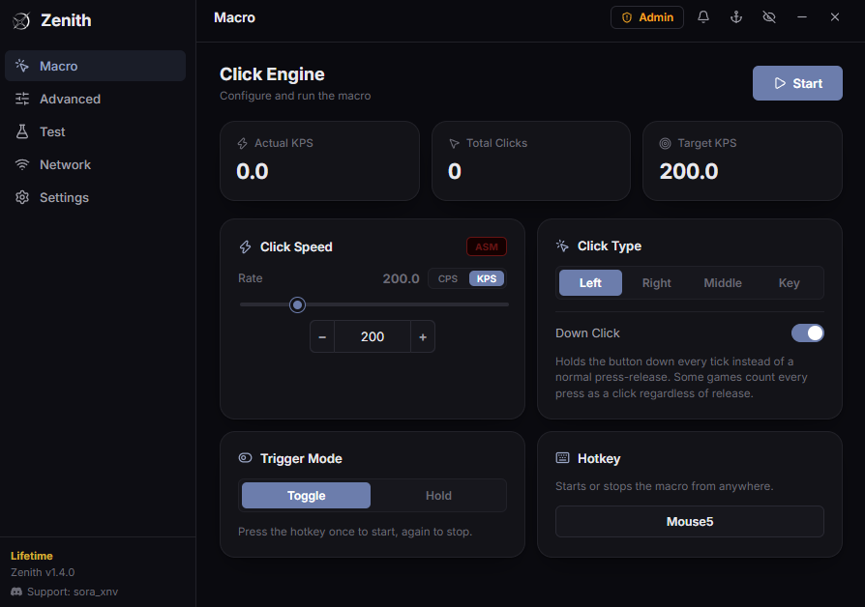This screenshot has width=865, height=607.
Task: Click the Admin shield badge
Action: 647,17
